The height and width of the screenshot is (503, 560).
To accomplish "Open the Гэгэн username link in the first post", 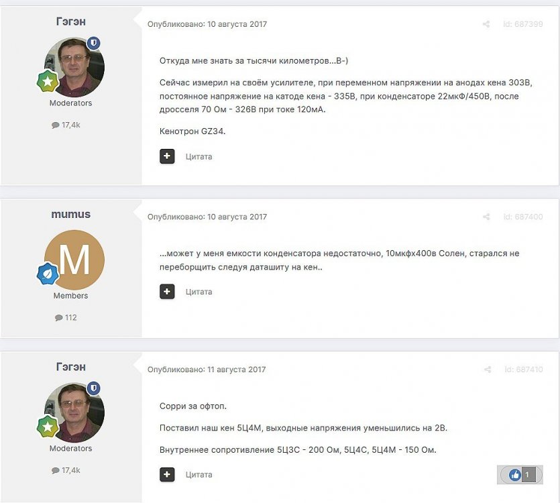I will pos(70,21).
